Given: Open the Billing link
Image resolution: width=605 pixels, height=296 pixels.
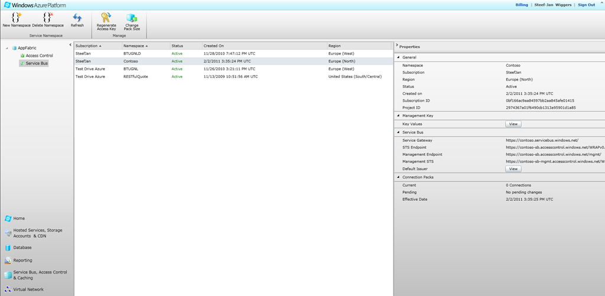Looking at the screenshot, I should (522, 5).
